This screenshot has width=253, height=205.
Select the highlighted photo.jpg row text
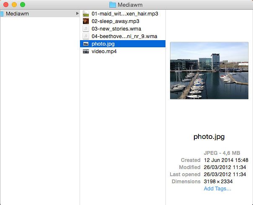[103, 44]
